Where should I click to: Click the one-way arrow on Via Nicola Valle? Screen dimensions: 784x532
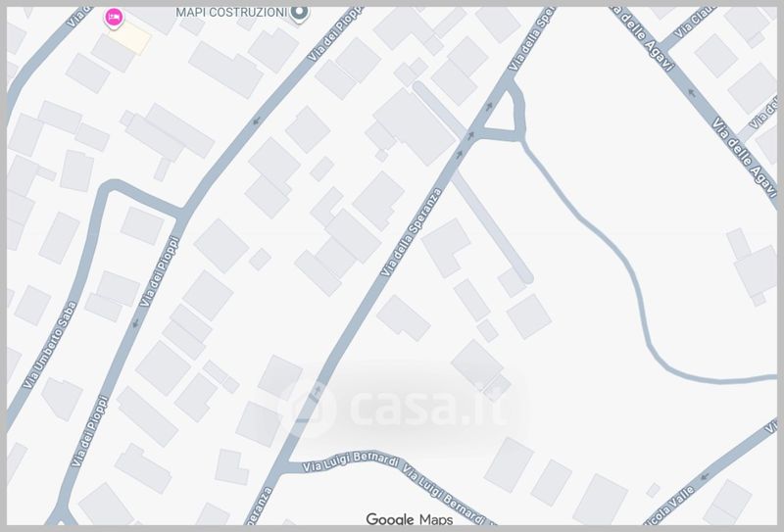coord(706,475)
